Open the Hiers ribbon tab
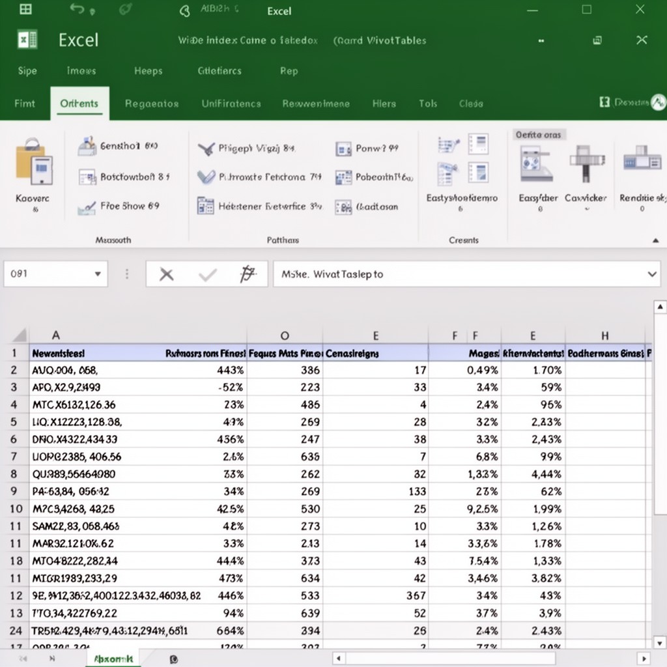667x667 pixels. 384,104
